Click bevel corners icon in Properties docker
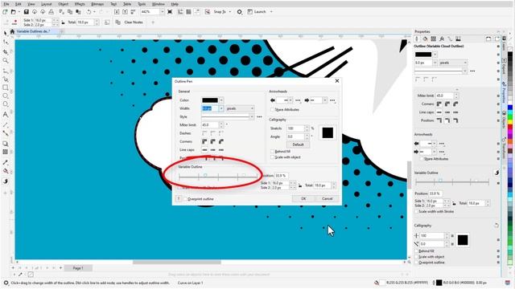 (455, 104)
